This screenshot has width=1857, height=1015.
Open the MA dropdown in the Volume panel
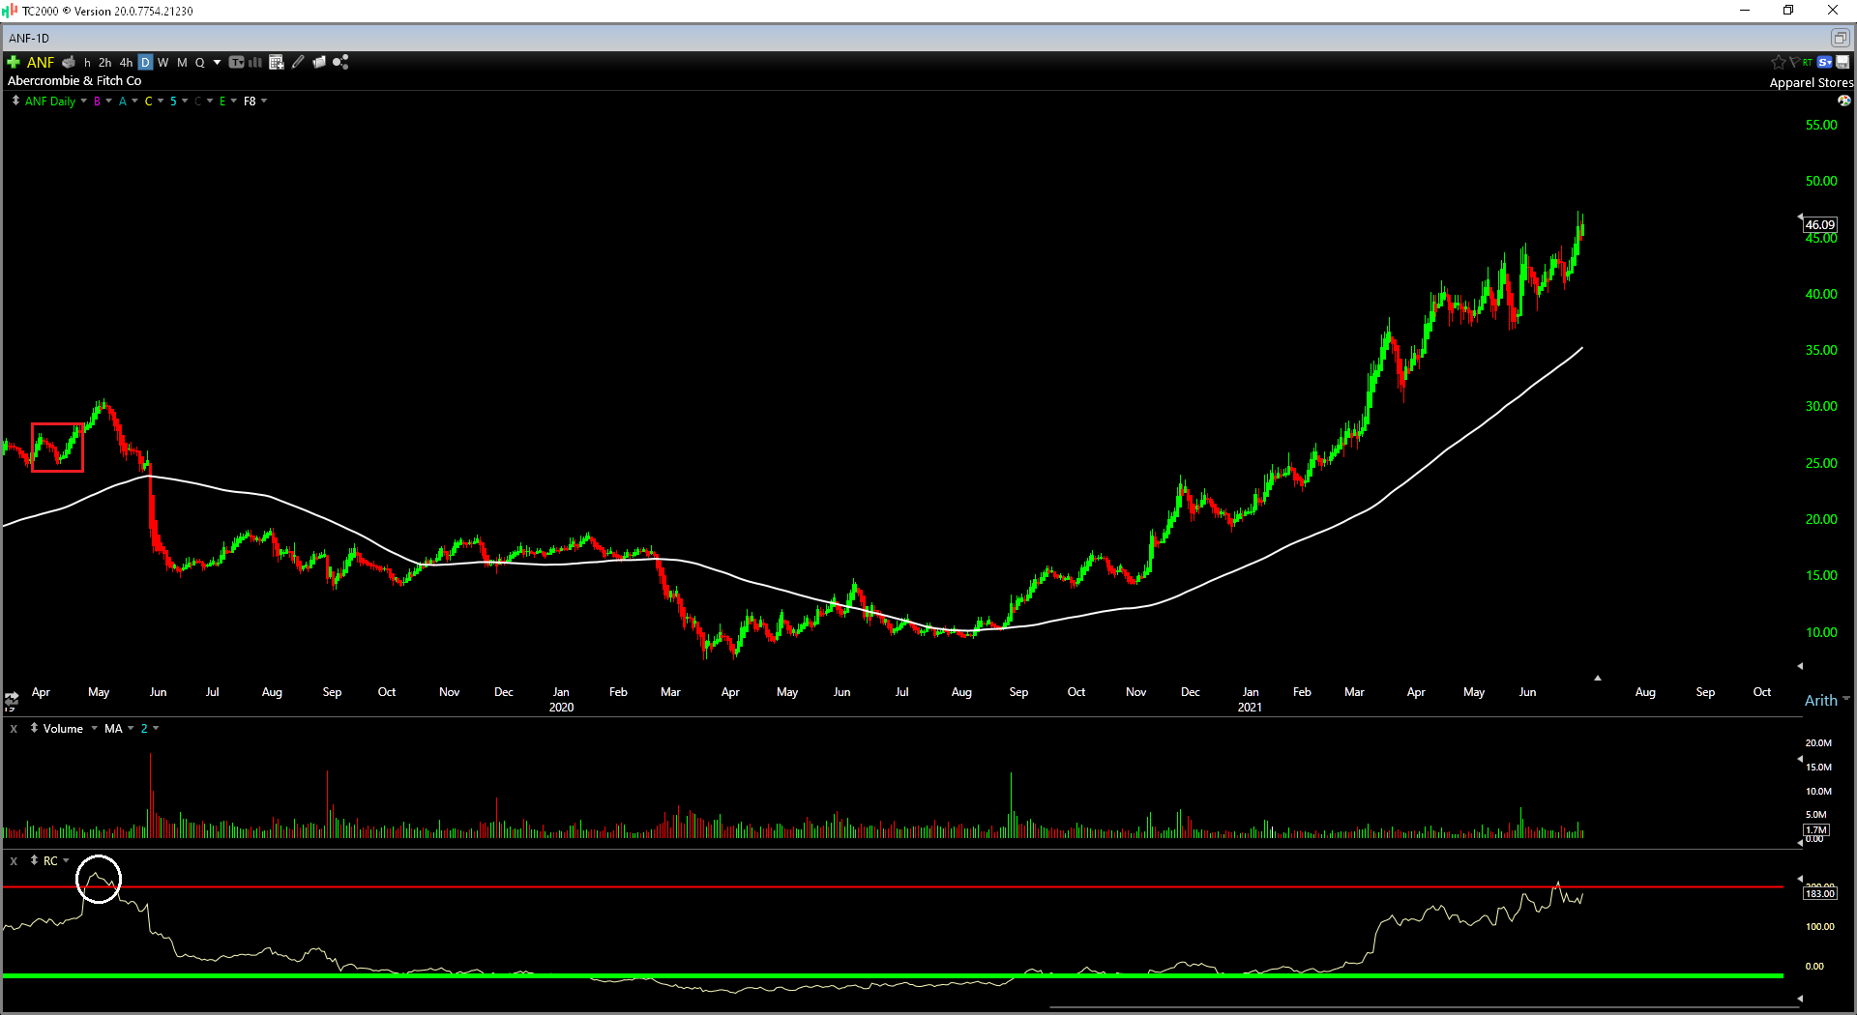[x=116, y=728]
